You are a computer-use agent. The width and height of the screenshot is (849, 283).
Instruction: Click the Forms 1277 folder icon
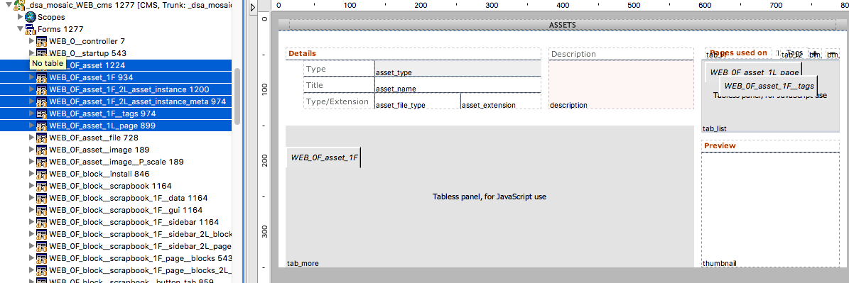[31, 29]
